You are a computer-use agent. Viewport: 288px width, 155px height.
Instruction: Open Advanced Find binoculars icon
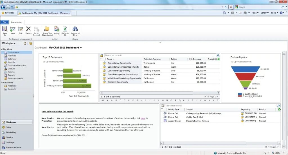(75, 29)
